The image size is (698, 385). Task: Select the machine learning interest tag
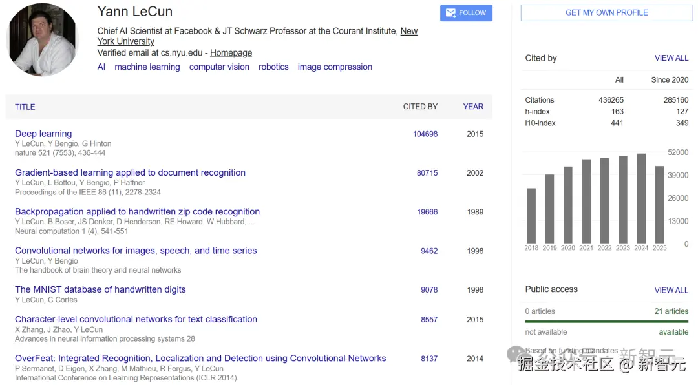click(147, 67)
